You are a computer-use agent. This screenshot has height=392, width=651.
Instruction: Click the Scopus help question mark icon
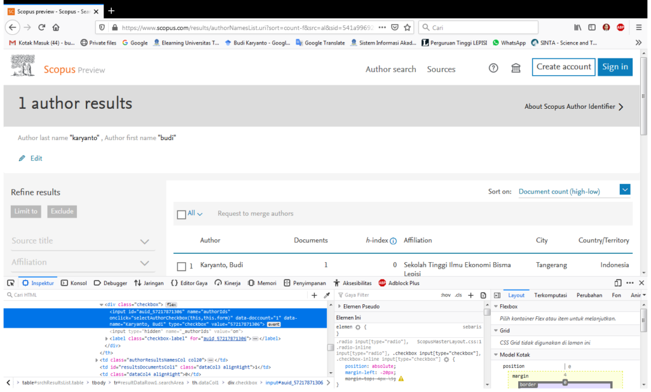coord(493,69)
